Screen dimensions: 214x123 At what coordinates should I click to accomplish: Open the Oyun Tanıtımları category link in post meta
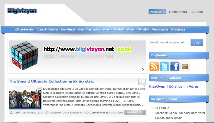coord(72,113)
